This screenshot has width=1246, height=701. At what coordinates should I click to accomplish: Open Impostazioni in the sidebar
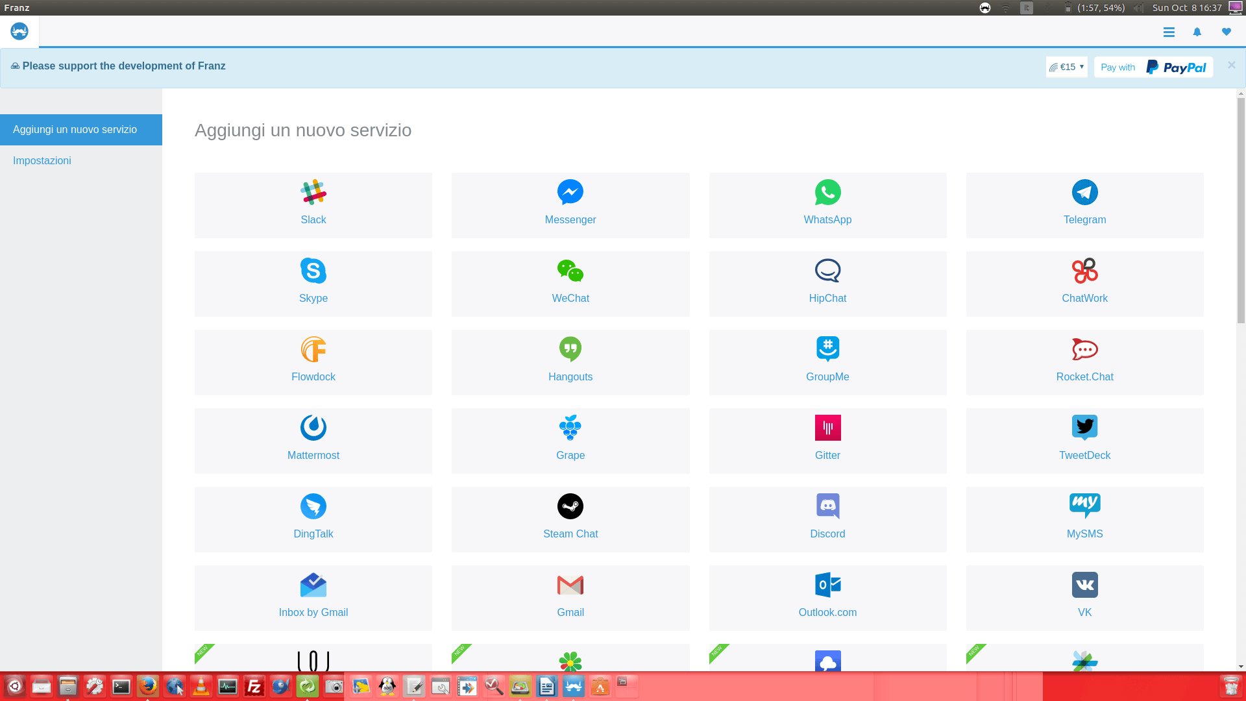pyautogui.click(x=42, y=160)
